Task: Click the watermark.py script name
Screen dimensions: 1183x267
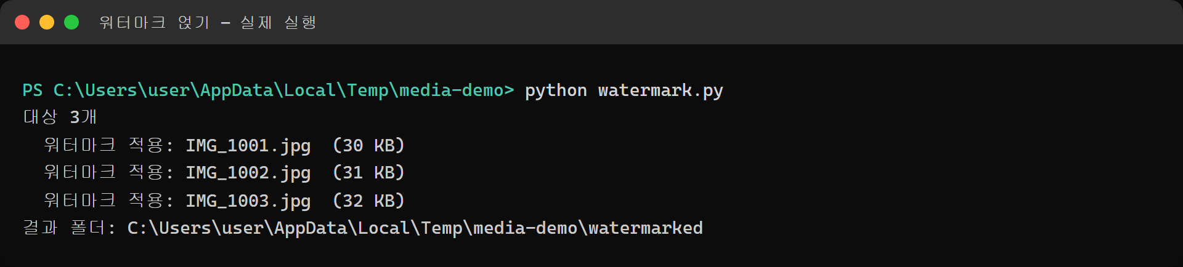Action: (x=661, y=91)
